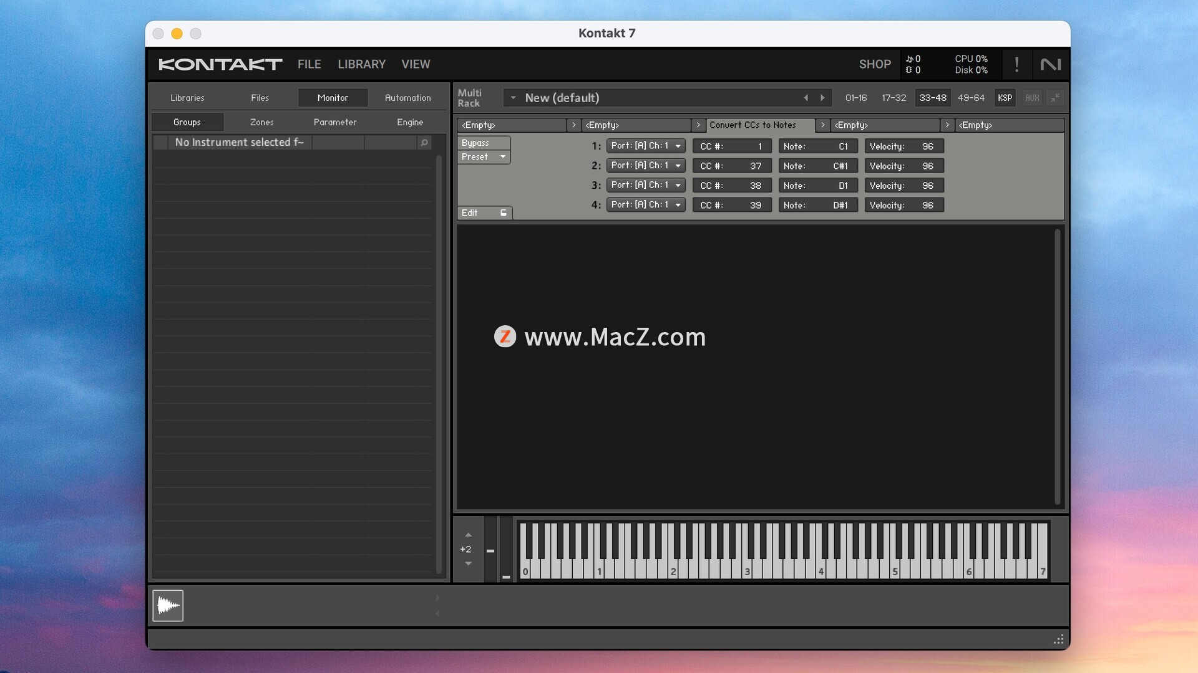
Task: Click the window resize grip icon
Action: point(1059,639)
